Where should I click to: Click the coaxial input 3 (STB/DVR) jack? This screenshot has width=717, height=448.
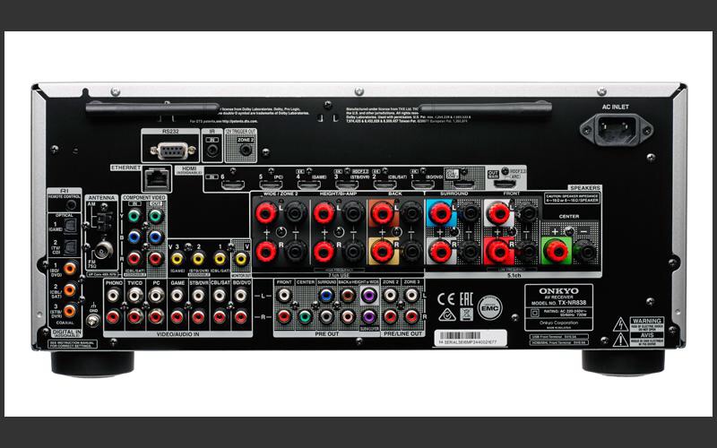[x=70, y=311]
